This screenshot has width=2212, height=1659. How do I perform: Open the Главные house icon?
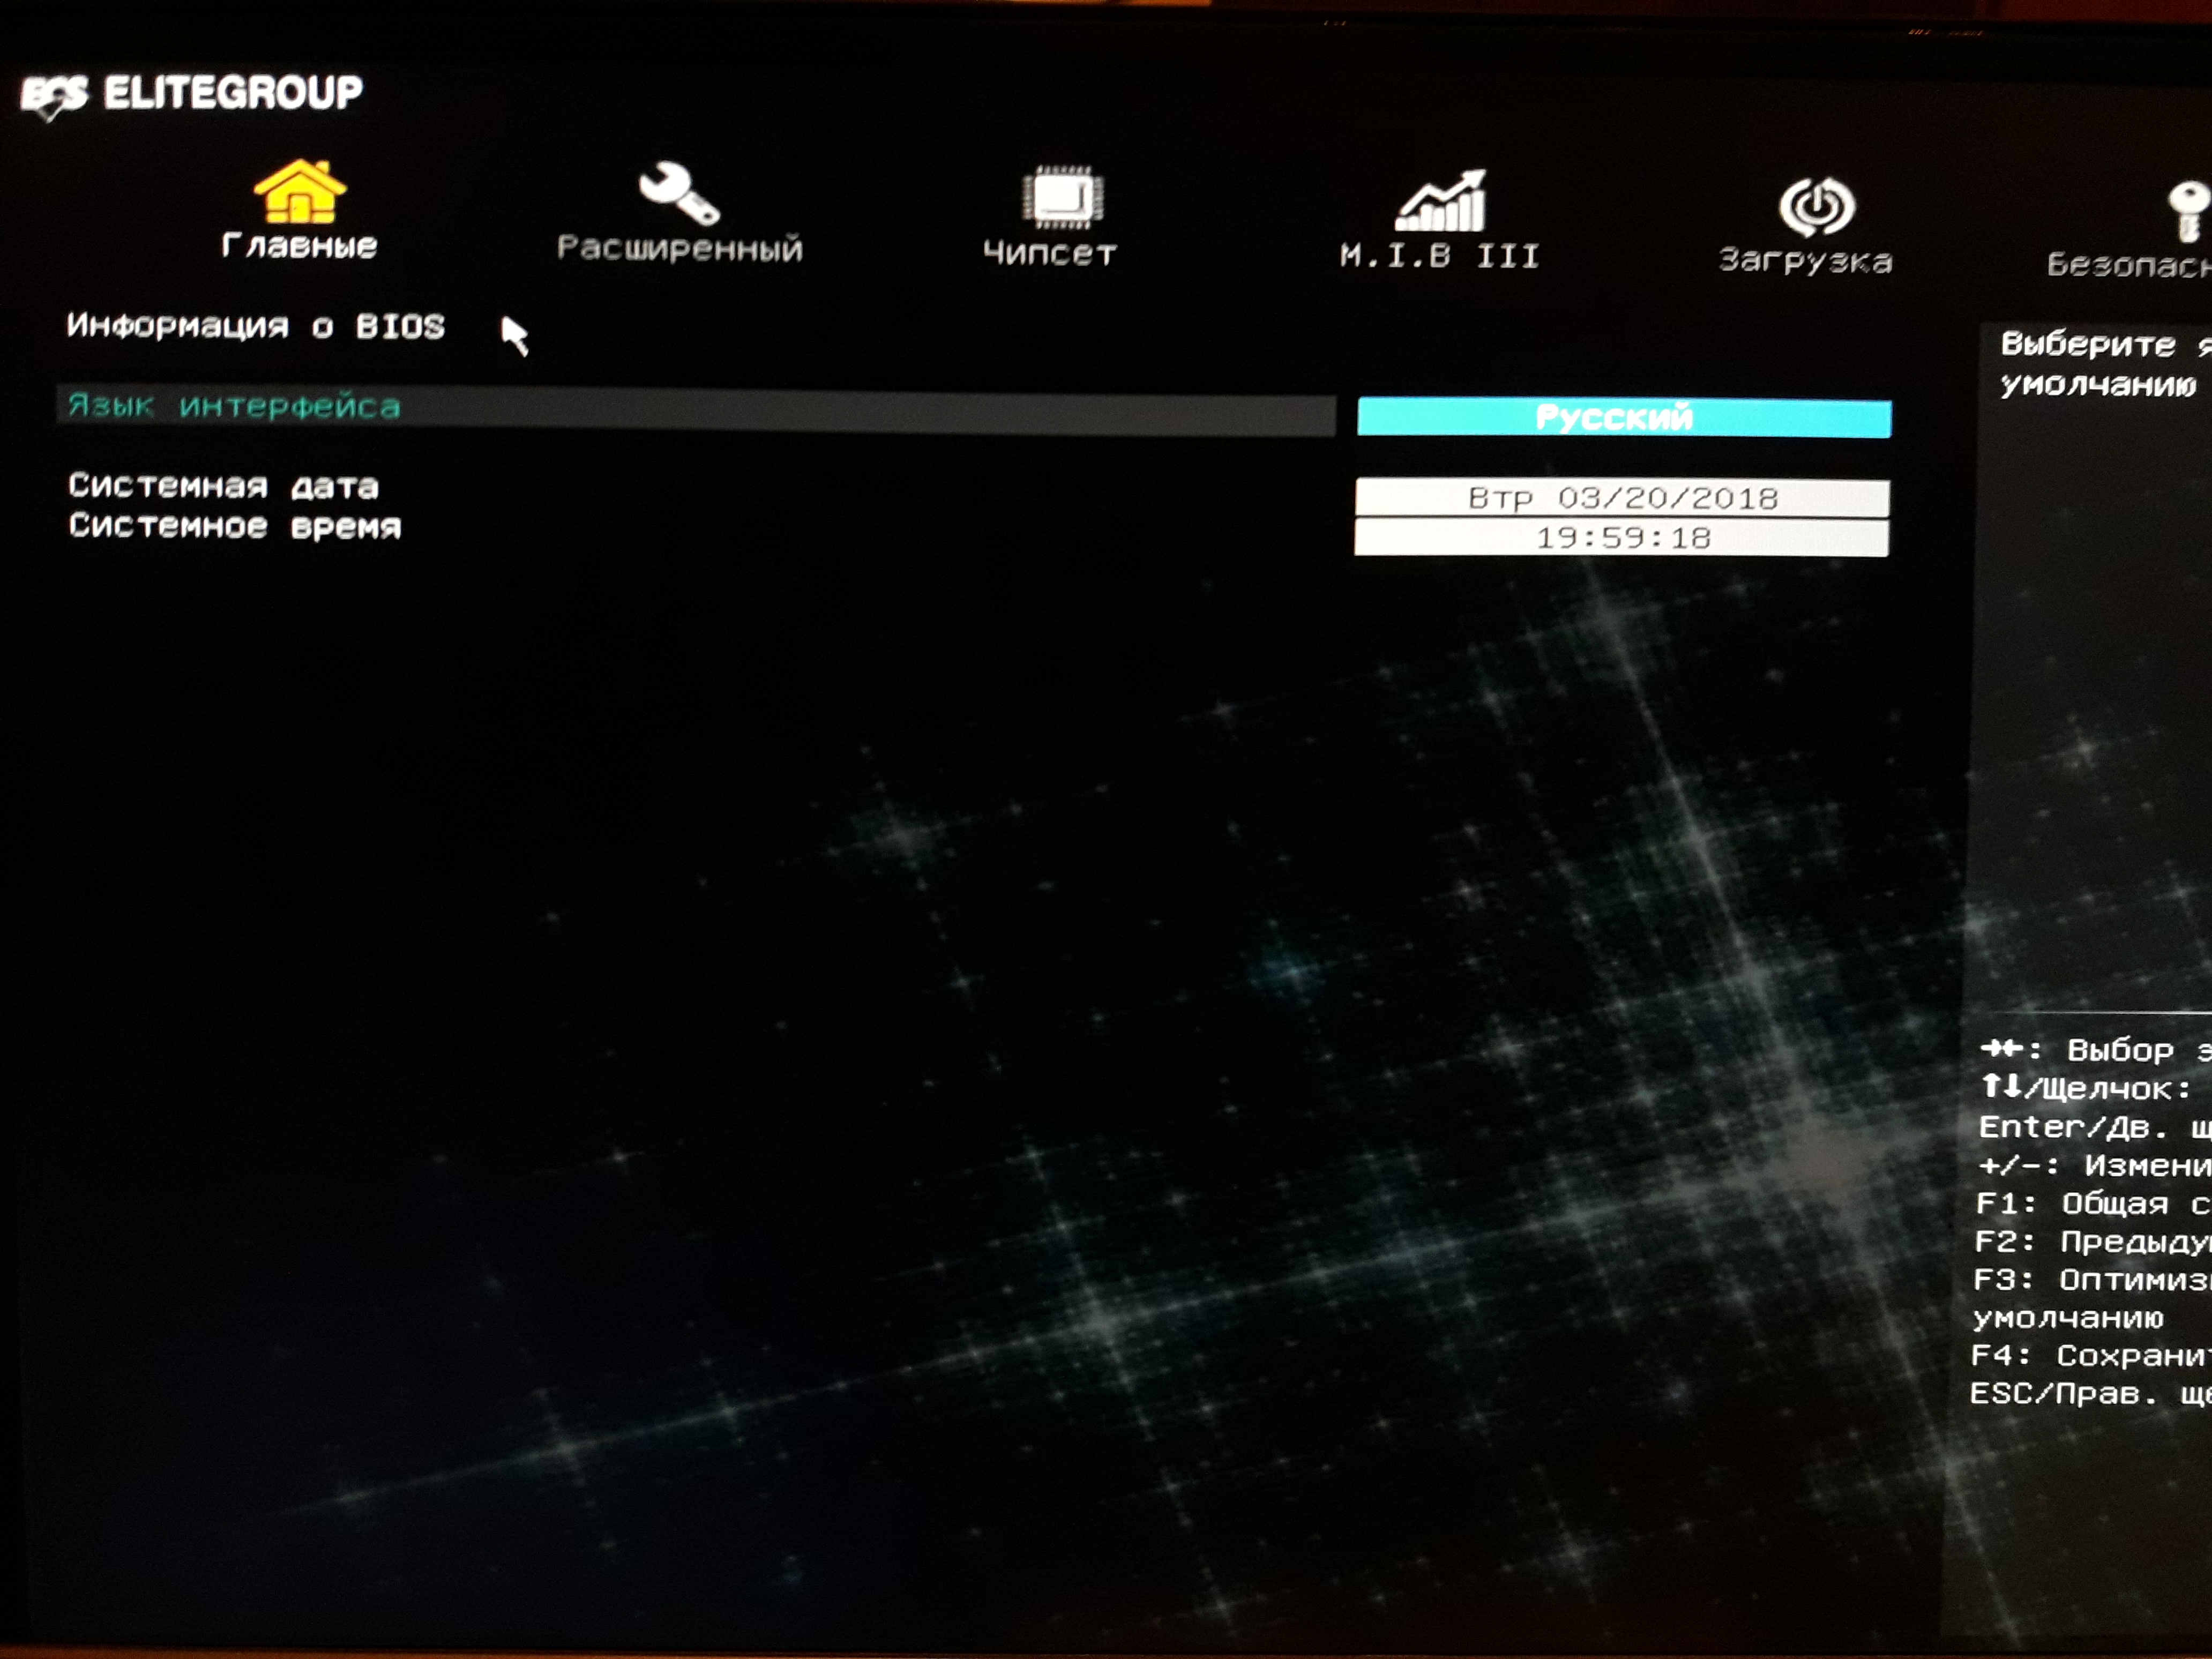pos(300,191)
